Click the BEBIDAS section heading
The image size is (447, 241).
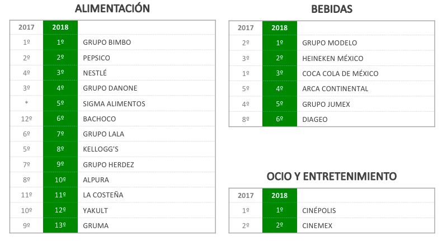coord(332,9)
